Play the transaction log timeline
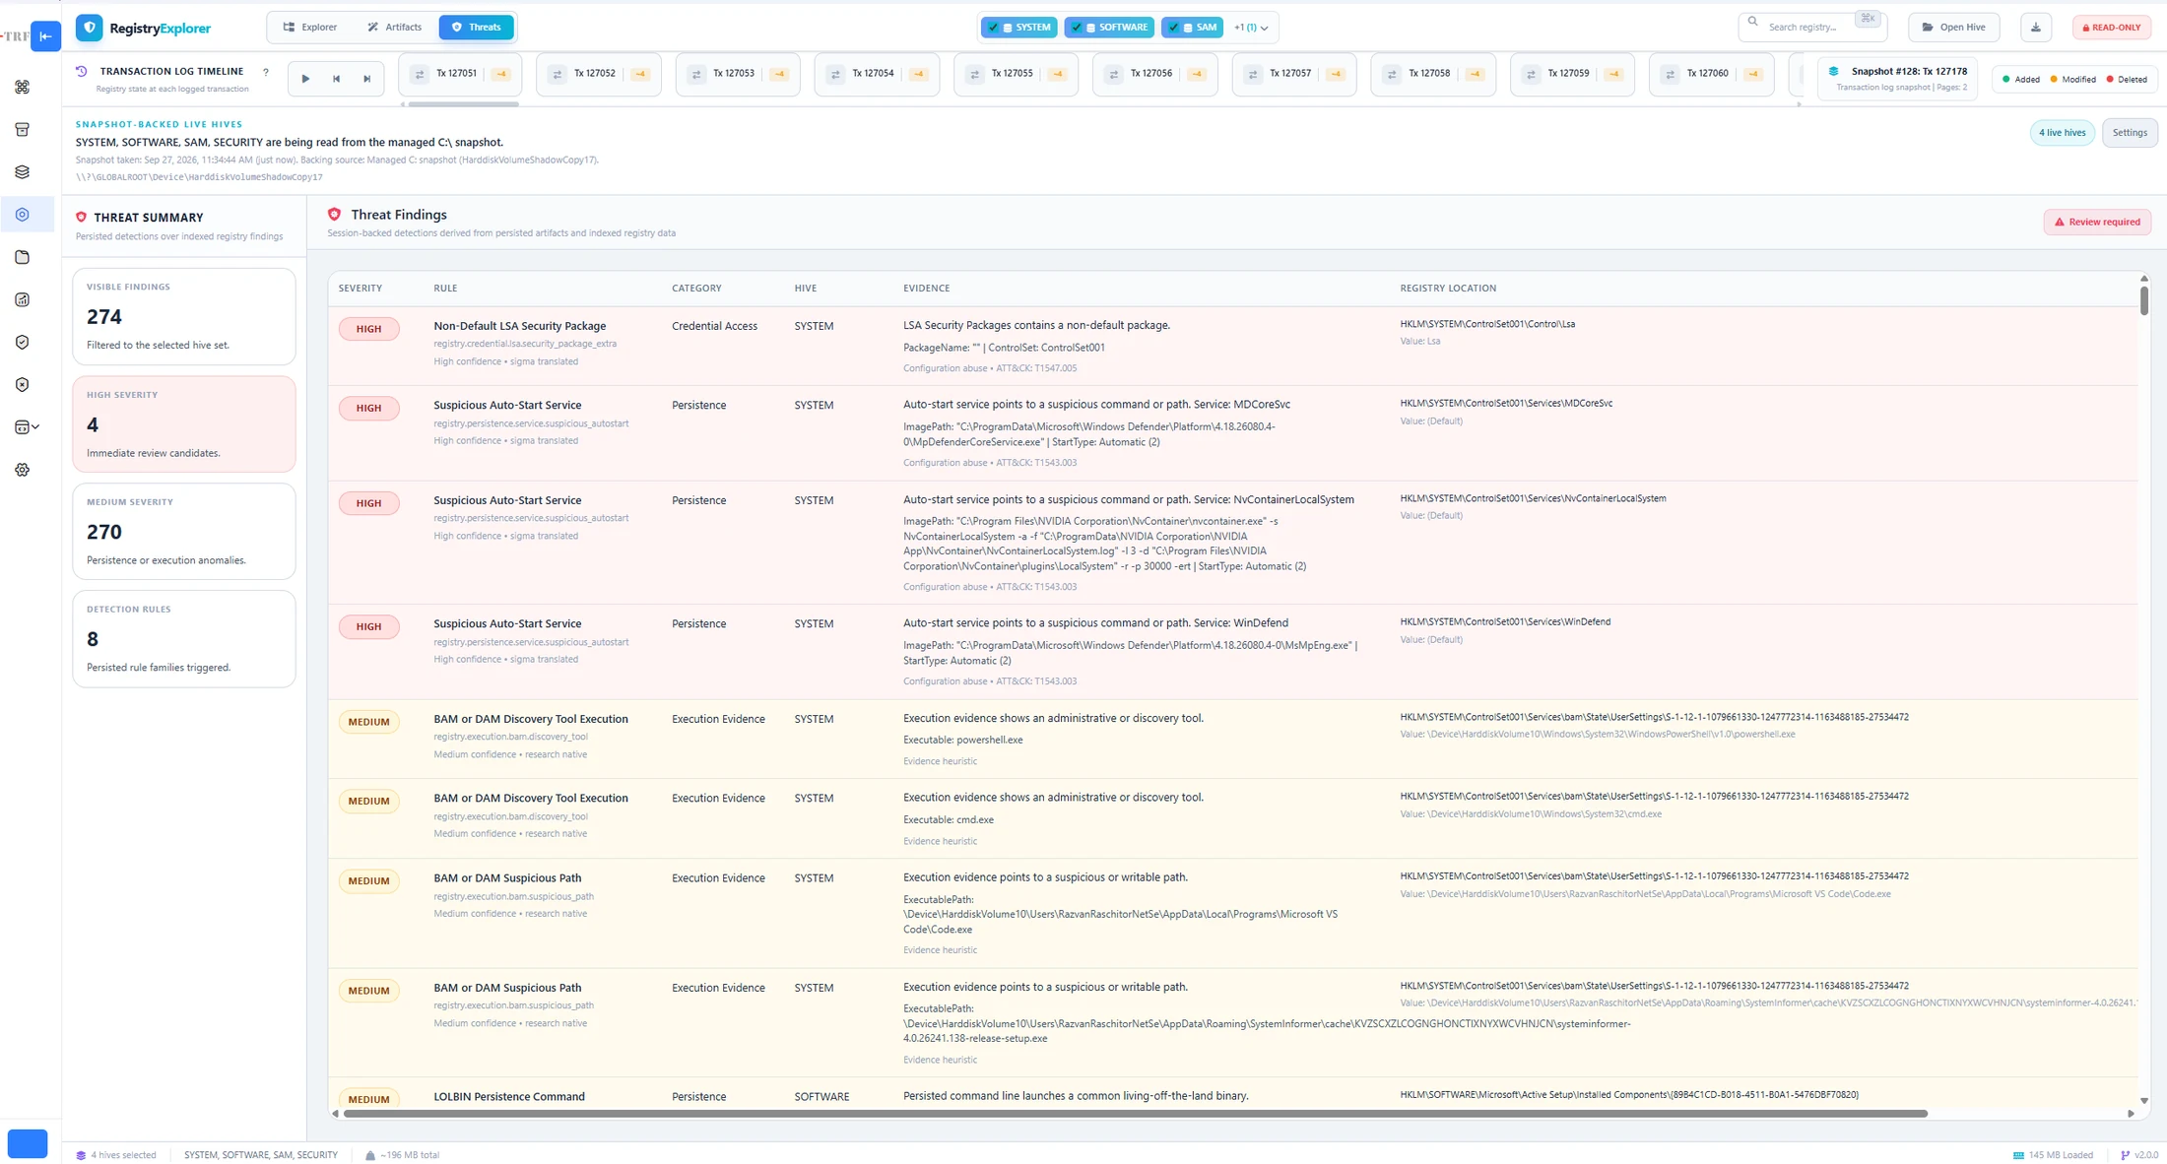Screen dimensions: 2167x1164 coord(305,79)
